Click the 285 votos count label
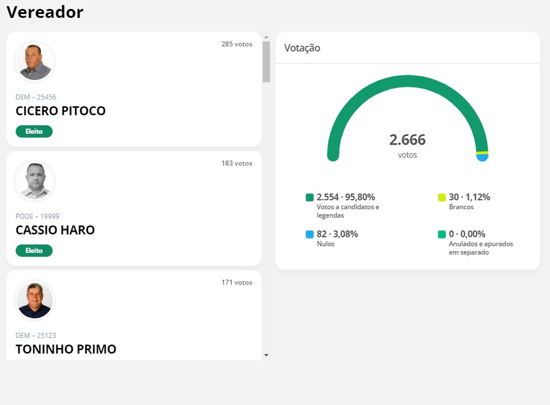 [237, 44]
